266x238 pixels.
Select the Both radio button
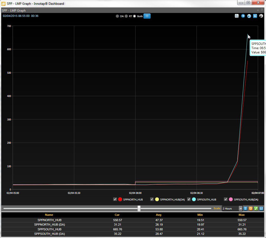[134, 16]
